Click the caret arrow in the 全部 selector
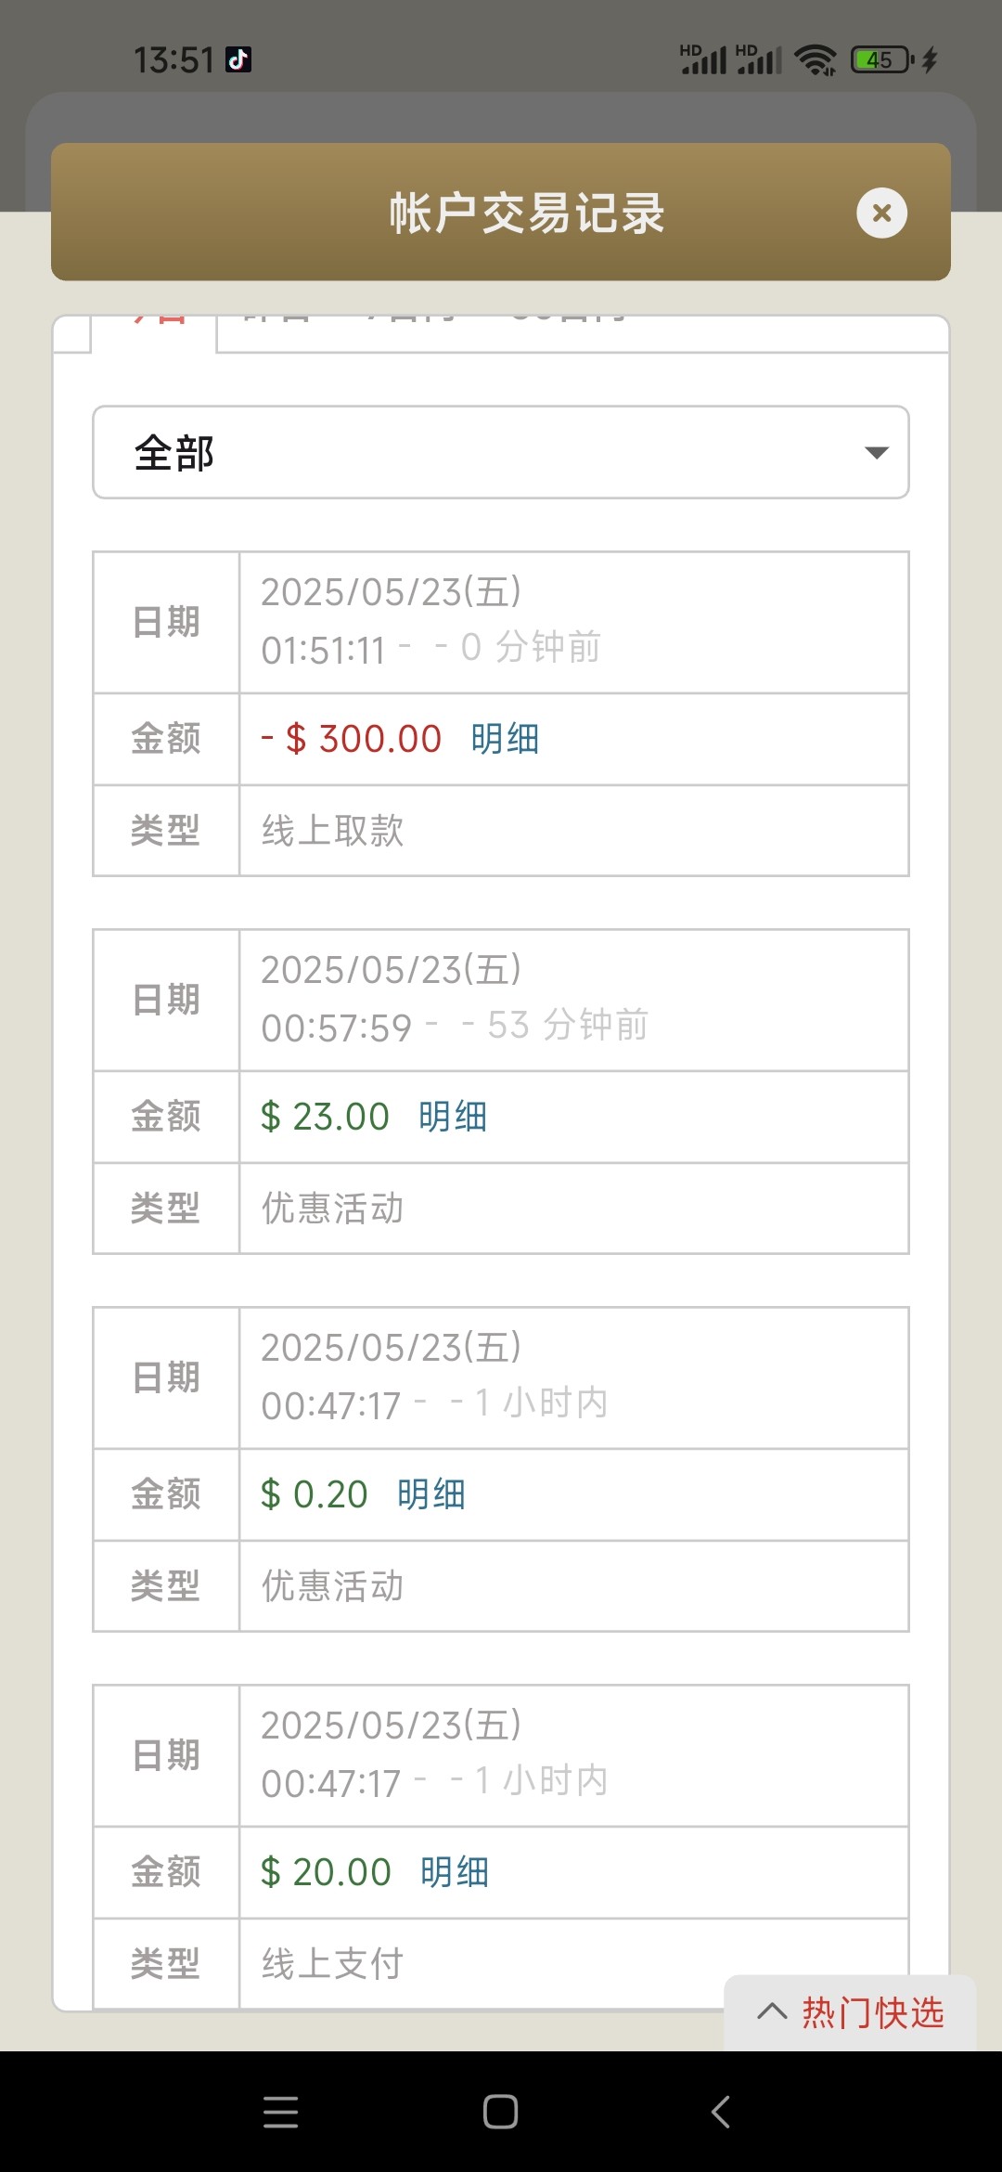The width and height of the screenshot is (1002, 2172). 876,453
